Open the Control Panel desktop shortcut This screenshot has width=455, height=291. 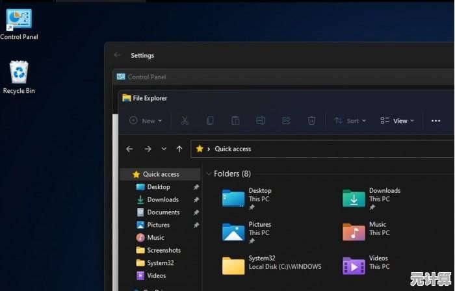pyautogui.click(x=19, y=24)
